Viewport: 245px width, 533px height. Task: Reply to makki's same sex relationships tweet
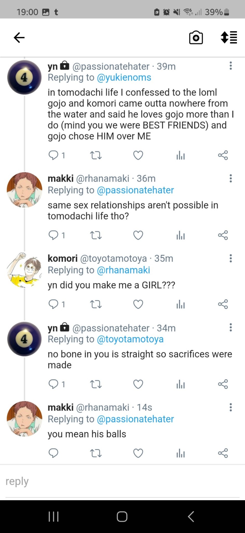coord(53,235)
